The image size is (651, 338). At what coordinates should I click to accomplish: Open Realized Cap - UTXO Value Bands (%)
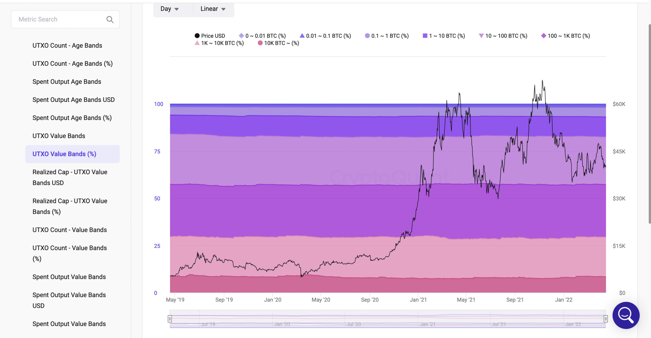coord(70,206)
